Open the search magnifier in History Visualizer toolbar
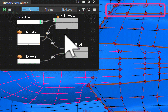This screenshot has width=168, height=112. [x=79, y=10]
